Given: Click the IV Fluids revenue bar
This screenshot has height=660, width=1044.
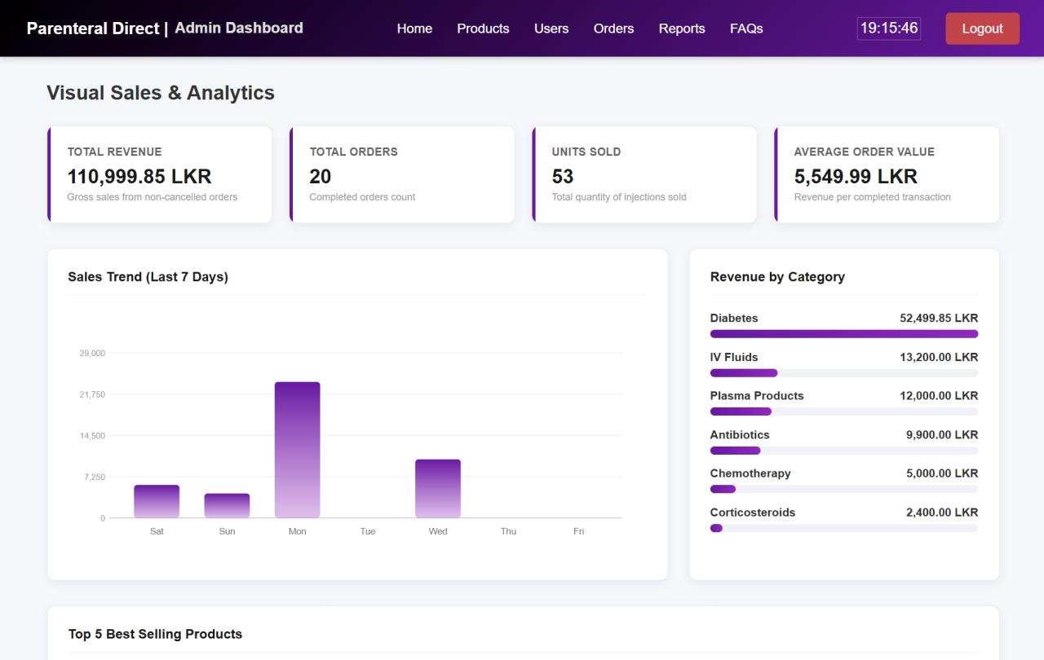Looking at the screenshot, I should click(844, 373).
